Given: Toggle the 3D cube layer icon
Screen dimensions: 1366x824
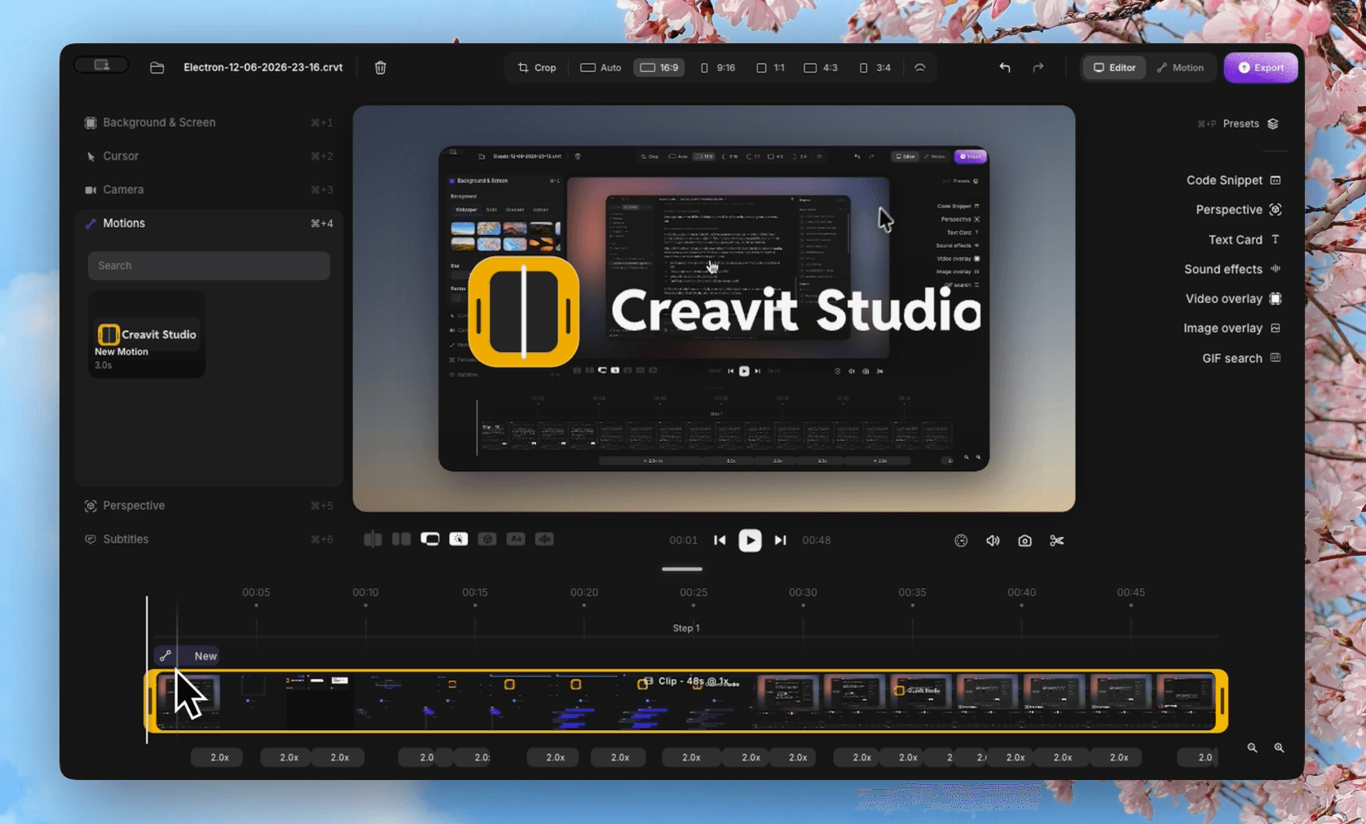Looking at the screenshot, I should [487, 540].
